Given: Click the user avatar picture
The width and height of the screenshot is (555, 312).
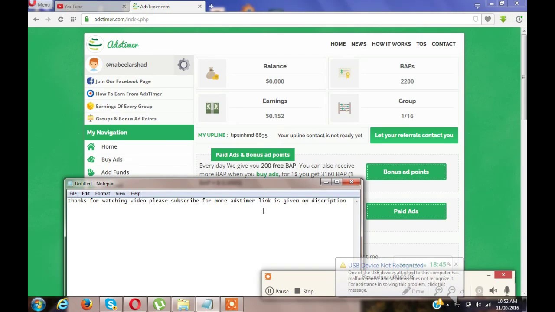Looking at the screenshot, I should (x=94, y=65).
